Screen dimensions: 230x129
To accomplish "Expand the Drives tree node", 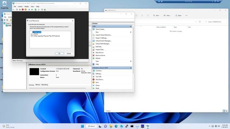I will (x=31, y=34).
